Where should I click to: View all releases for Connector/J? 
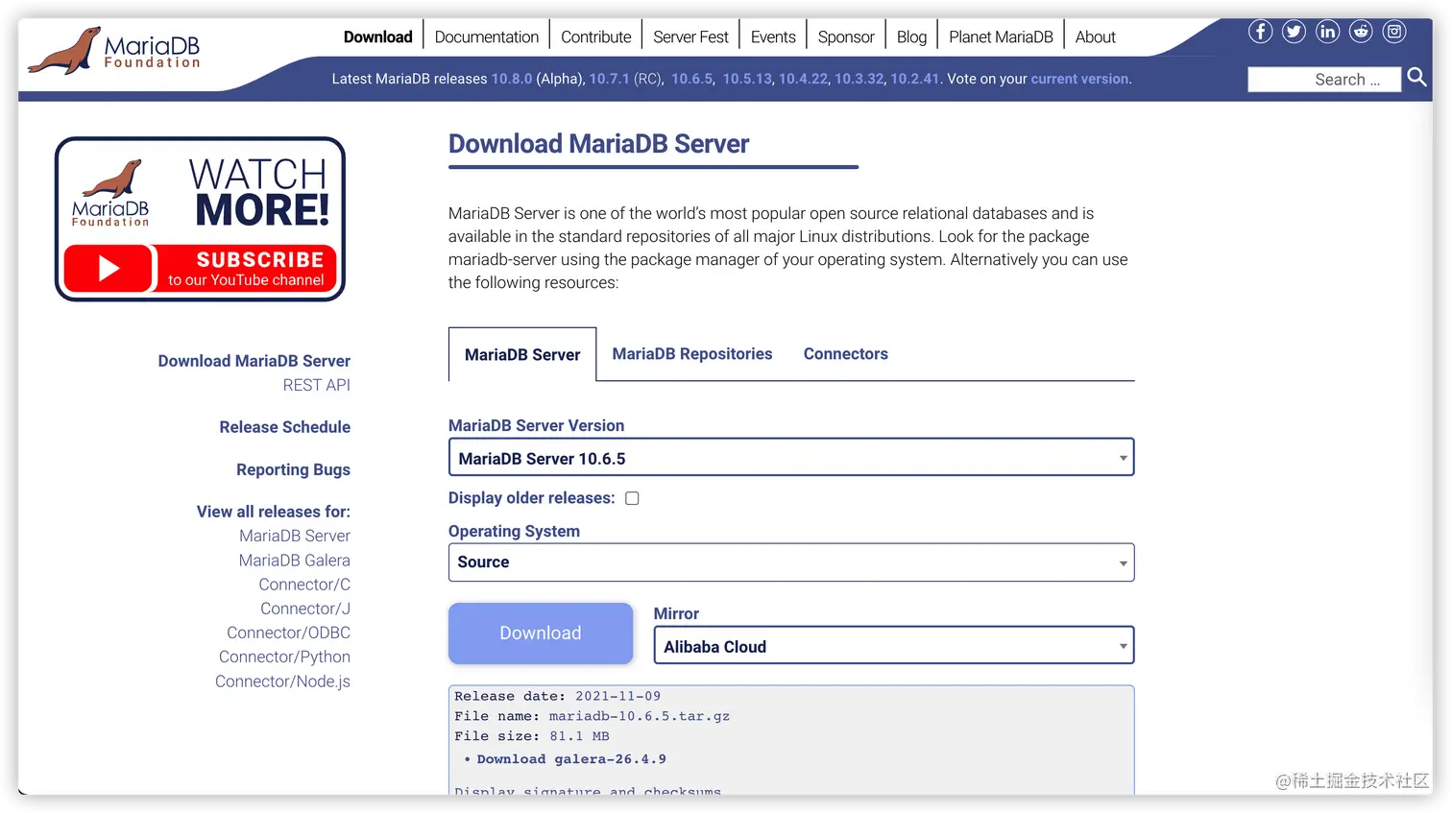(305, 609)
